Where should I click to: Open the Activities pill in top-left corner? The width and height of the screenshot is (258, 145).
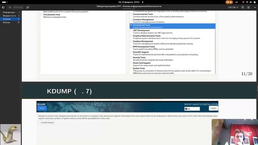(4, 2)
